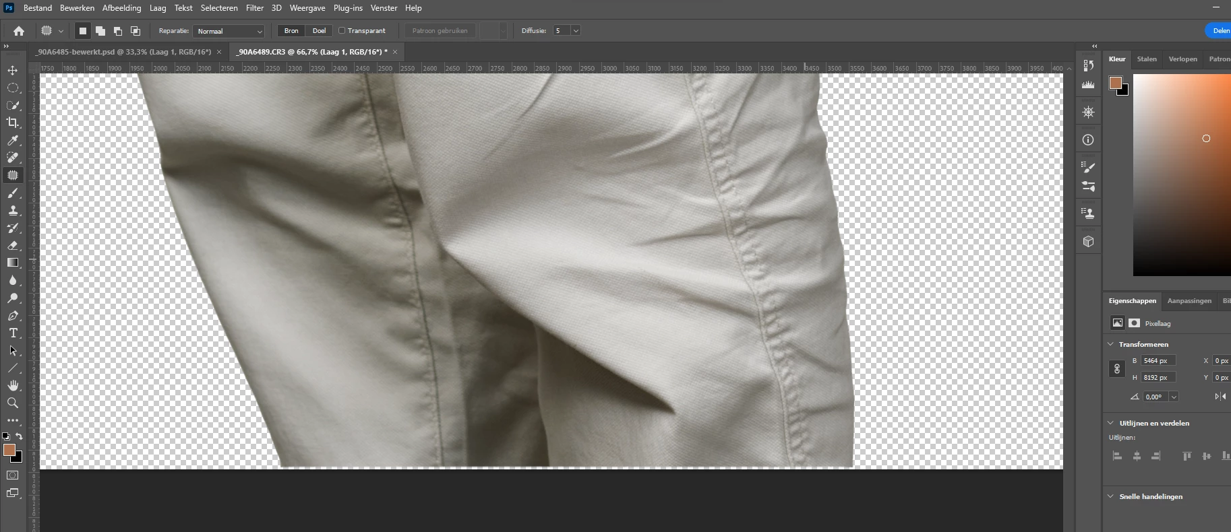
Task: Reset default foreground and background colors
Action: [6, 436]
